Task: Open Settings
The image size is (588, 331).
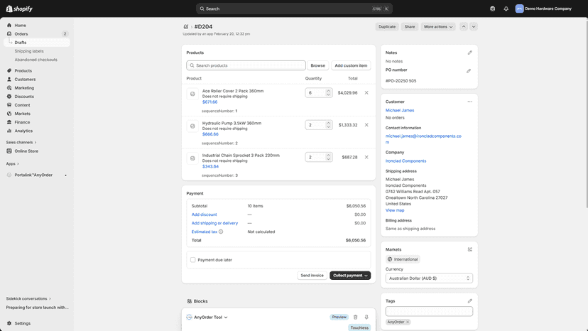Action: tap(22, 323)
